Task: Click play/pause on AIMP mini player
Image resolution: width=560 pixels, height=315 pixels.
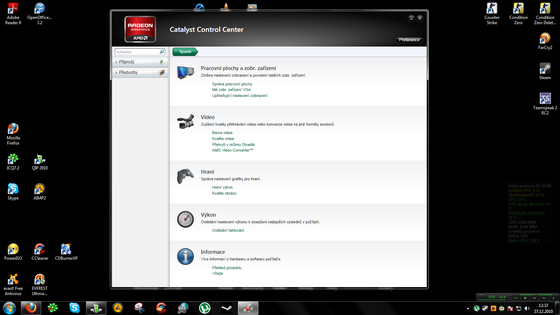Action: point(516,298)
